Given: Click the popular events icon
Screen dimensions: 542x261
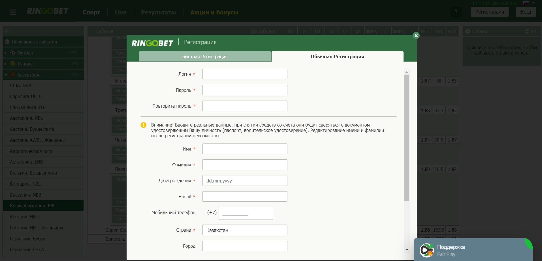Looking at the screenshot, I should 7,42.
